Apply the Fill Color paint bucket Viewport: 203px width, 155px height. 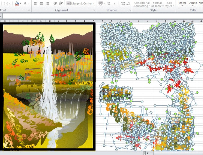[x=17, y=3]
